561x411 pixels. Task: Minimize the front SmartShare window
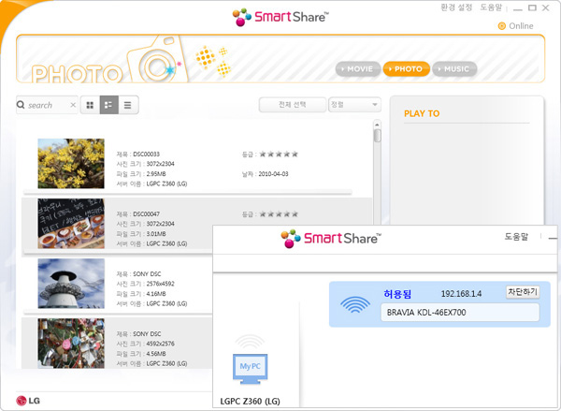tap(553, 238)
